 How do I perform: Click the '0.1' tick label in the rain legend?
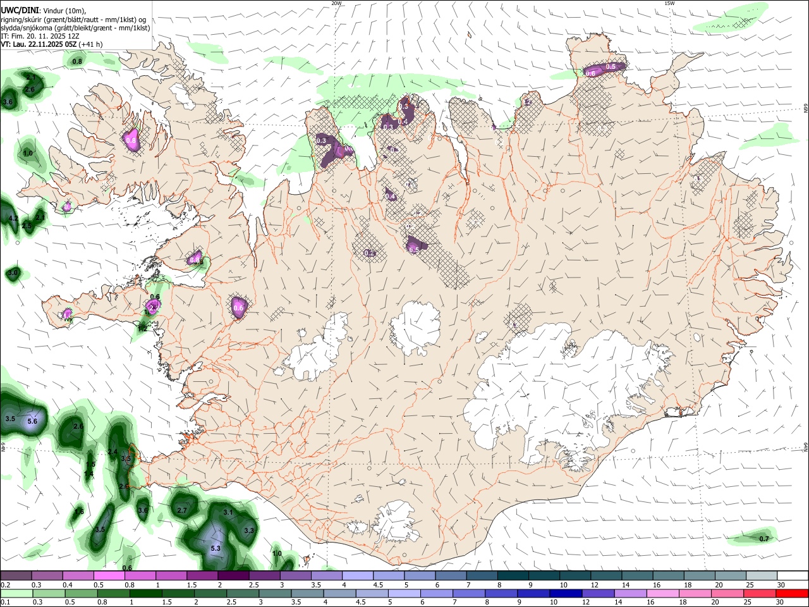pos(4,603)
